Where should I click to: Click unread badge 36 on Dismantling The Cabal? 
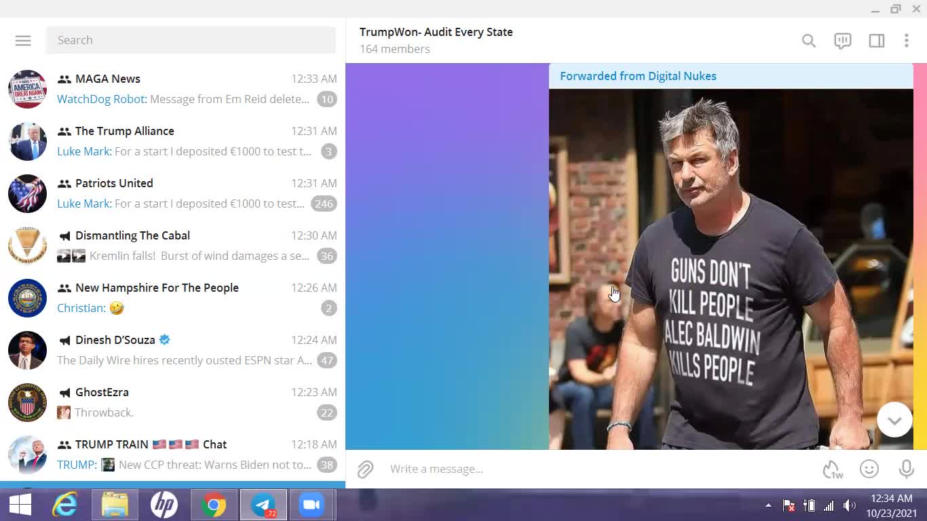pos(326,256)
